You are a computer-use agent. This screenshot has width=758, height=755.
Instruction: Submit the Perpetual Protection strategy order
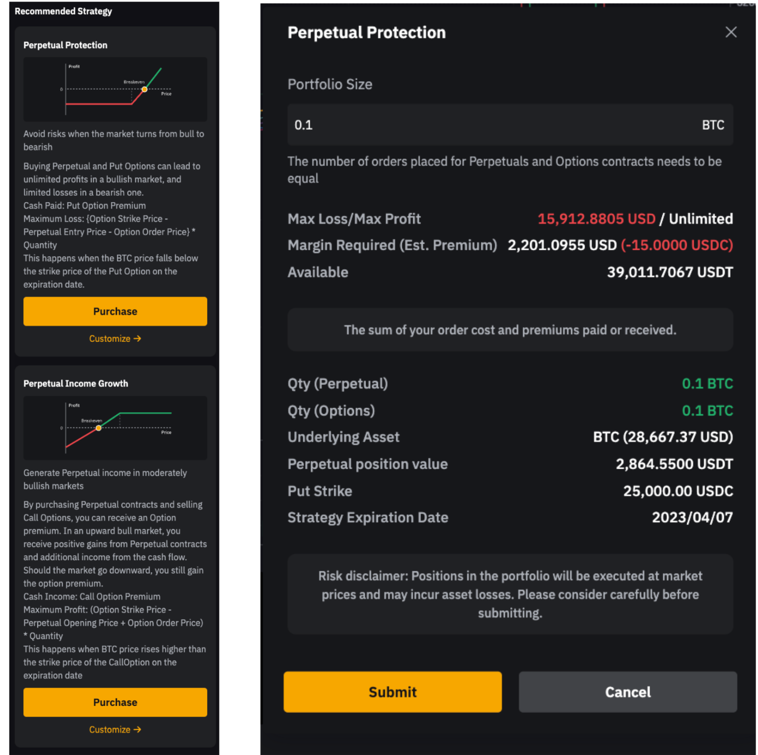pos(392,692)
